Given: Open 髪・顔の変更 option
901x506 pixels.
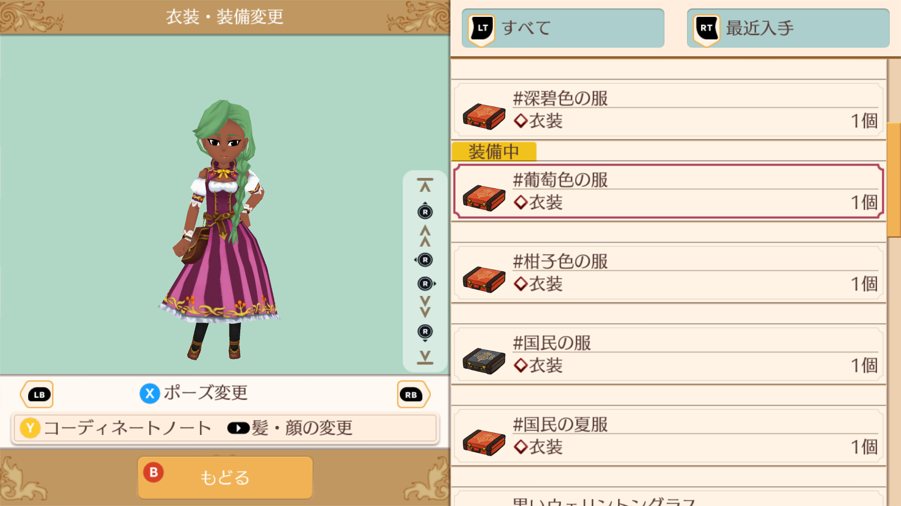Looking at the screenshot, I should tap(290, 428).
